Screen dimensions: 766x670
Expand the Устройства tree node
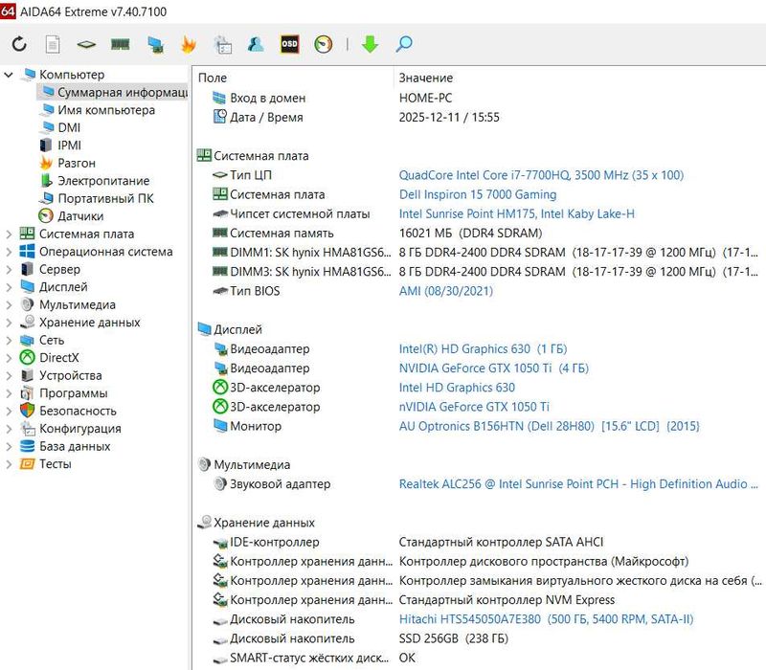(x=9, y=375)
